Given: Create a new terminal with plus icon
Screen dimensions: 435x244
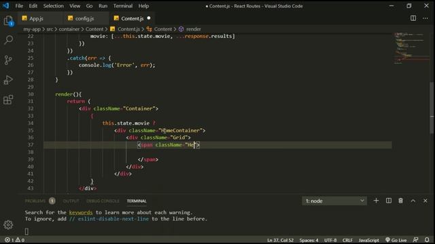Looking at the screenshot, I should pyautogui.click(x=376, y=201).
